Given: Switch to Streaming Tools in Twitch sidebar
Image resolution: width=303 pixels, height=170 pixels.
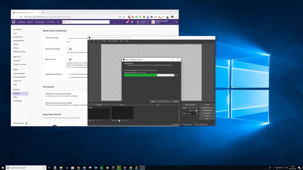Looking at the screenshot, I should tap(20, 52).
